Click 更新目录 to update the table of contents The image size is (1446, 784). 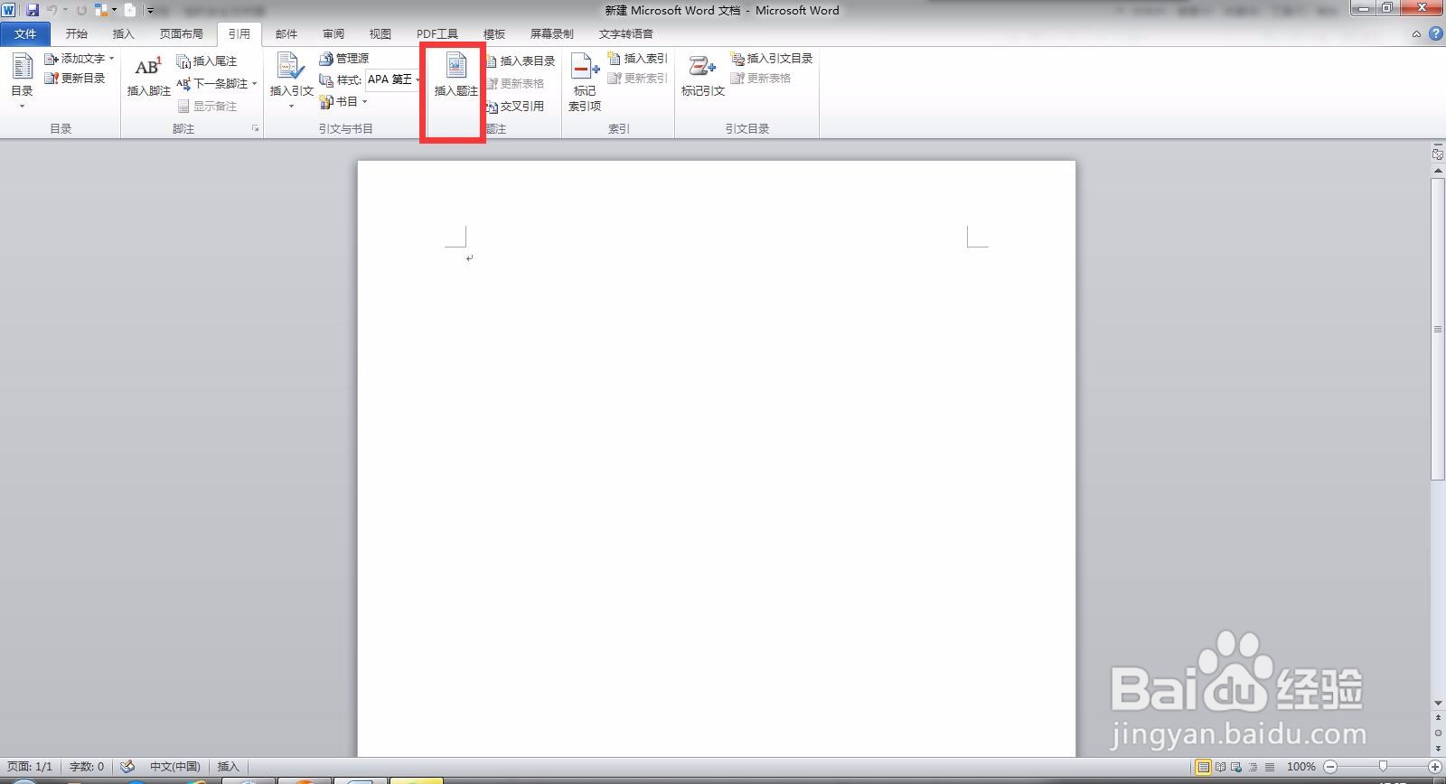[75, 79]
